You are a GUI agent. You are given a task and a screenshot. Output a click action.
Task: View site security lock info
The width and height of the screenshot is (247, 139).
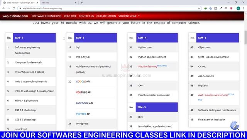click(20, 8)
